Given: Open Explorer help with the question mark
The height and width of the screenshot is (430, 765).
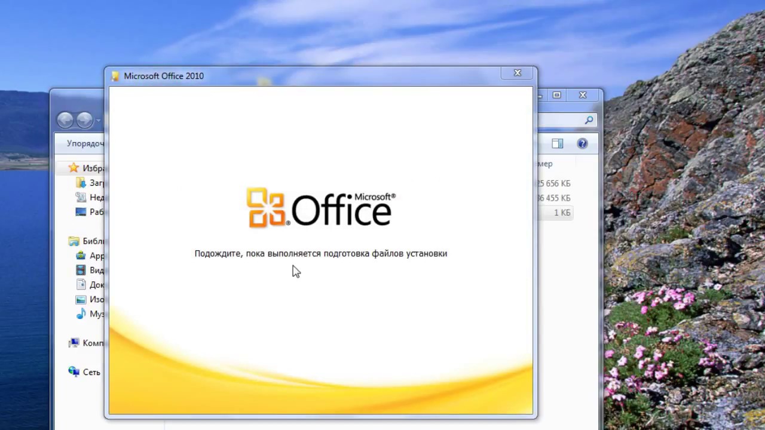Looking at the screenshot, I should click(x=582, y=143).
